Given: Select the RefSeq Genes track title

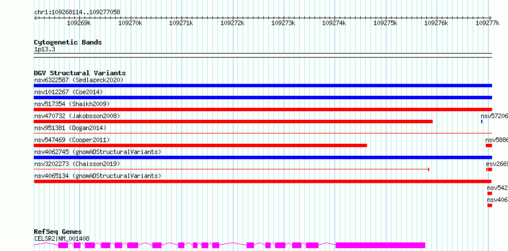Looking at the screenshot, I should point(58,232).
